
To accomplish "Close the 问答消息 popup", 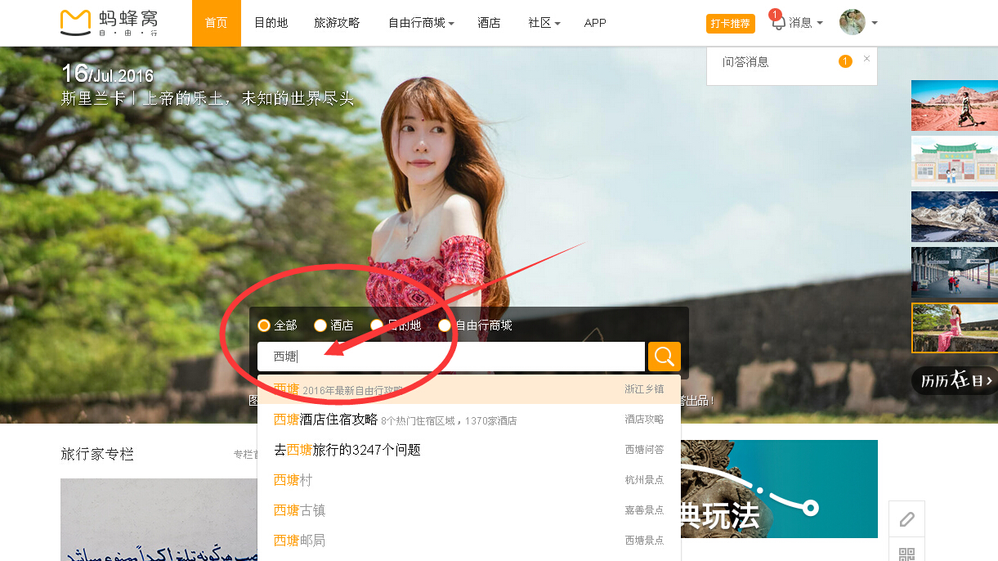I will [866, 58].
